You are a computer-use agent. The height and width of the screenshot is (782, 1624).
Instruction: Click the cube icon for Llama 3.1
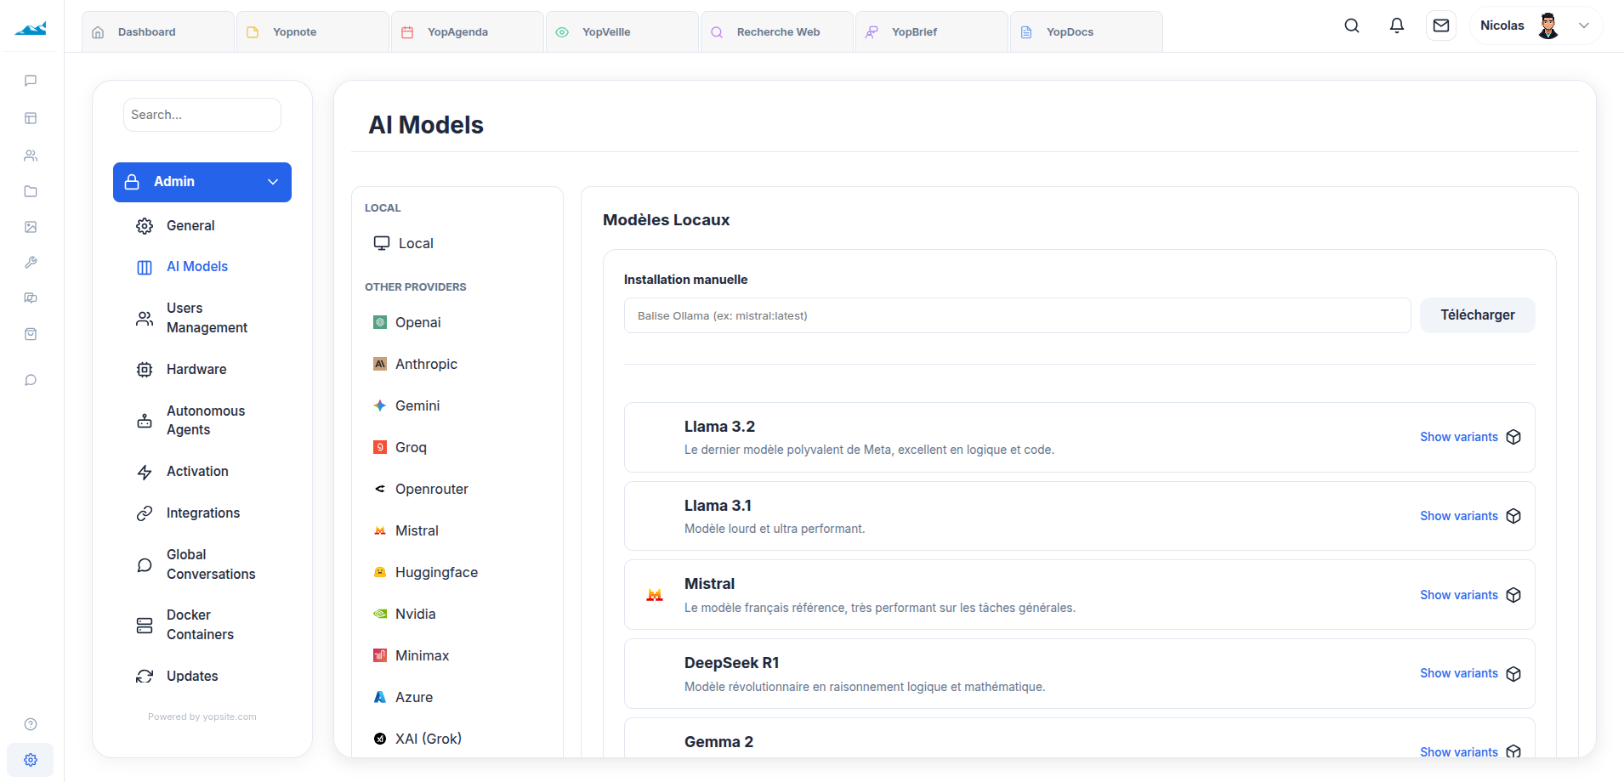1513,516
